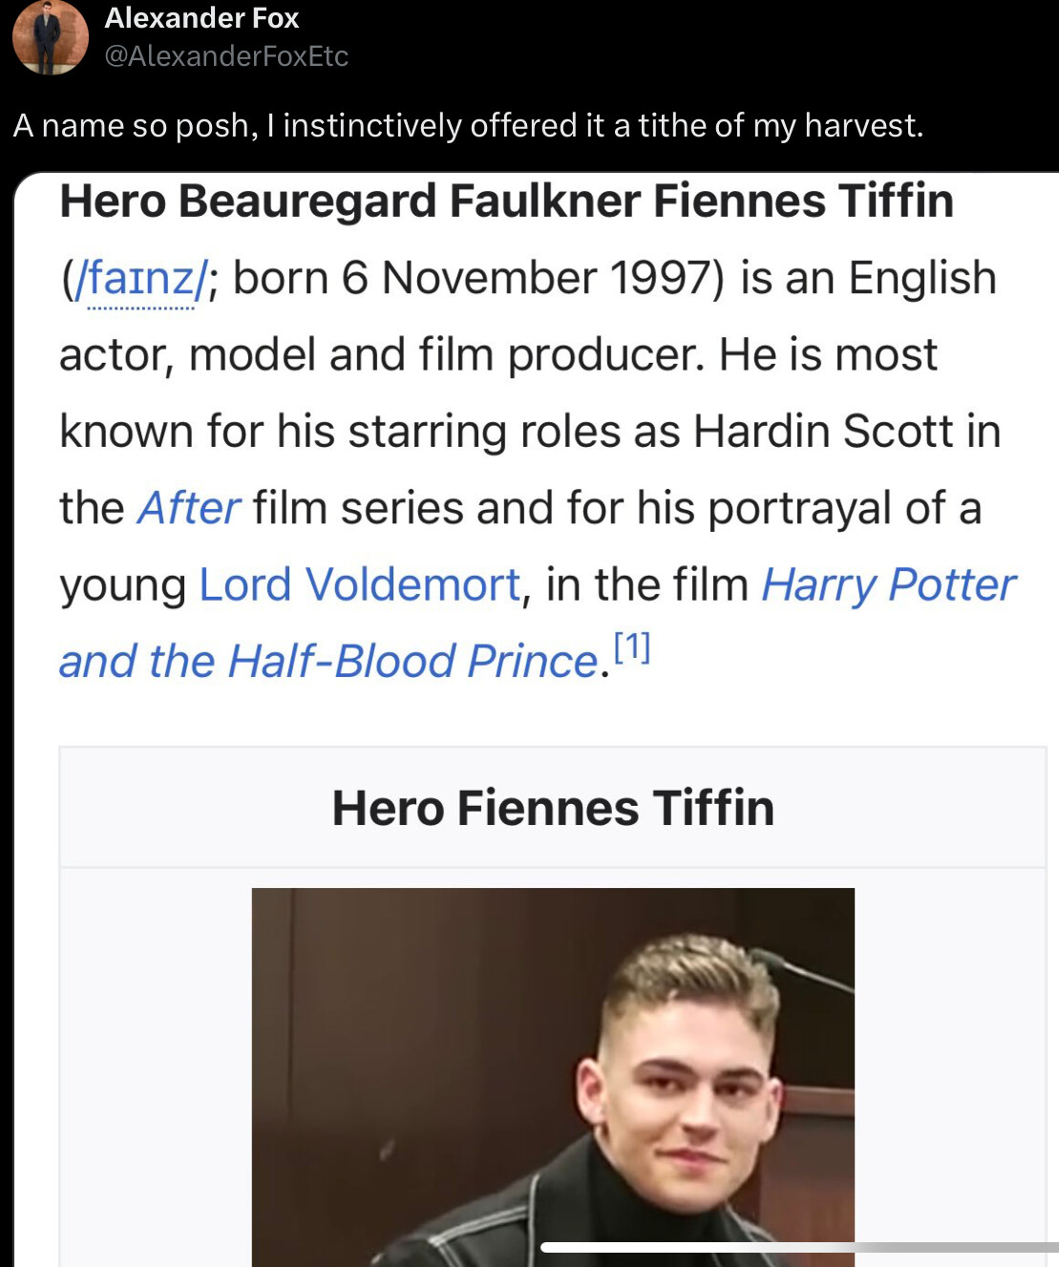Select the 'A name so posh' tweet text

tap(468, 125)
